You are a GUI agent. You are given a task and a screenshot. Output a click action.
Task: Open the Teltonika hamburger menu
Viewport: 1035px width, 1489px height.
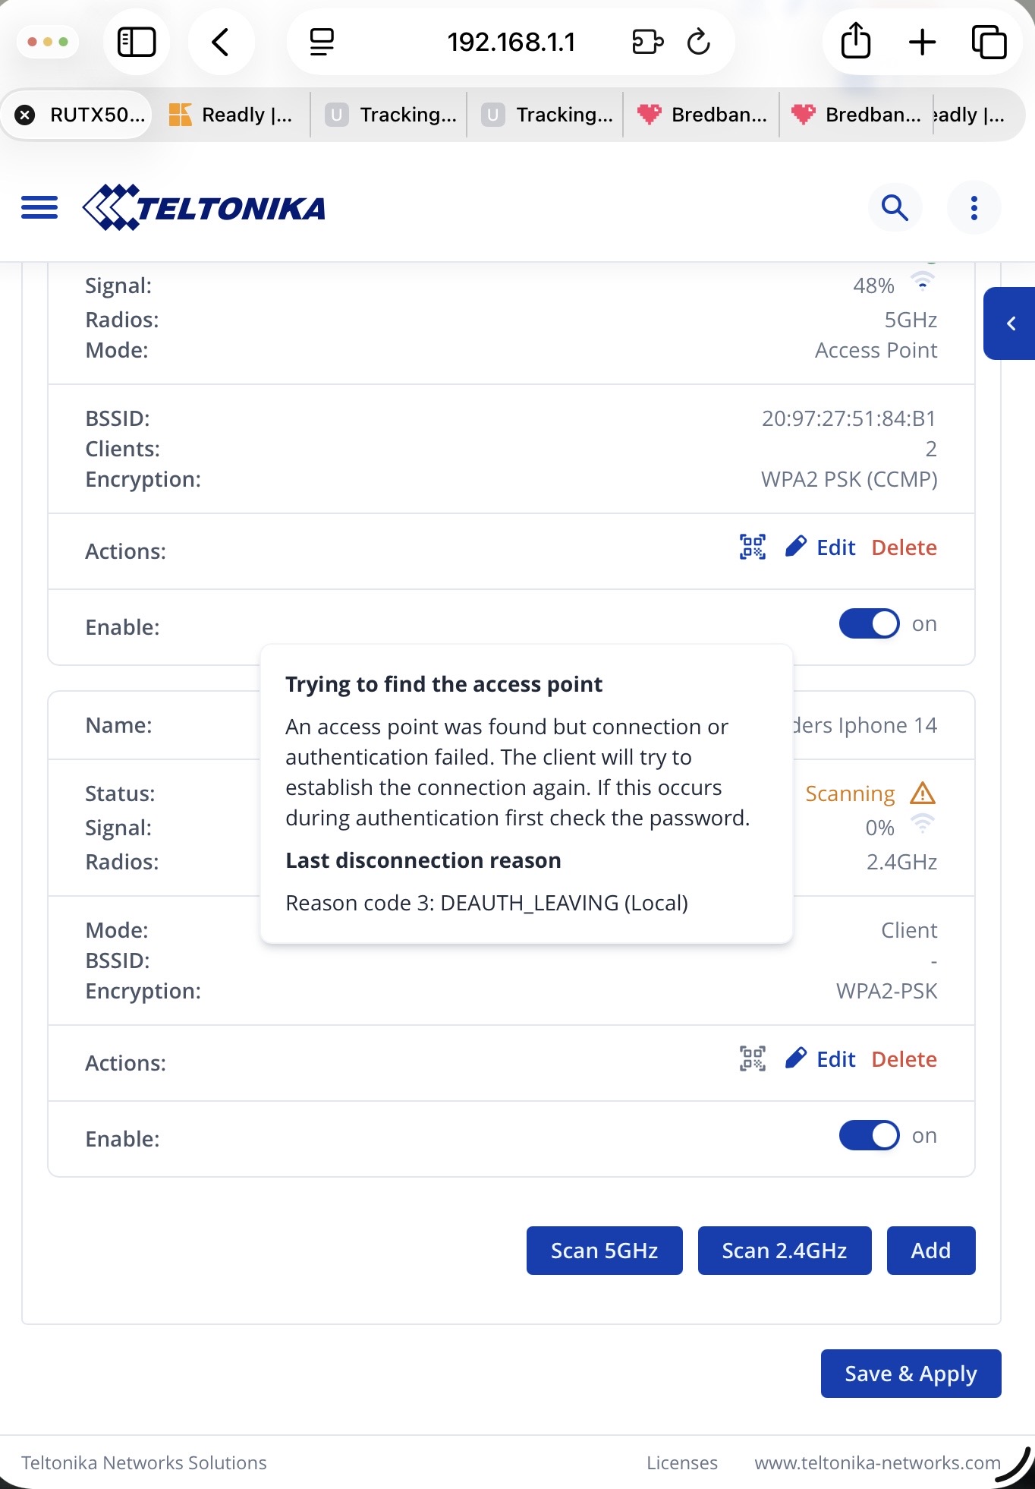(x=39, y=207)
